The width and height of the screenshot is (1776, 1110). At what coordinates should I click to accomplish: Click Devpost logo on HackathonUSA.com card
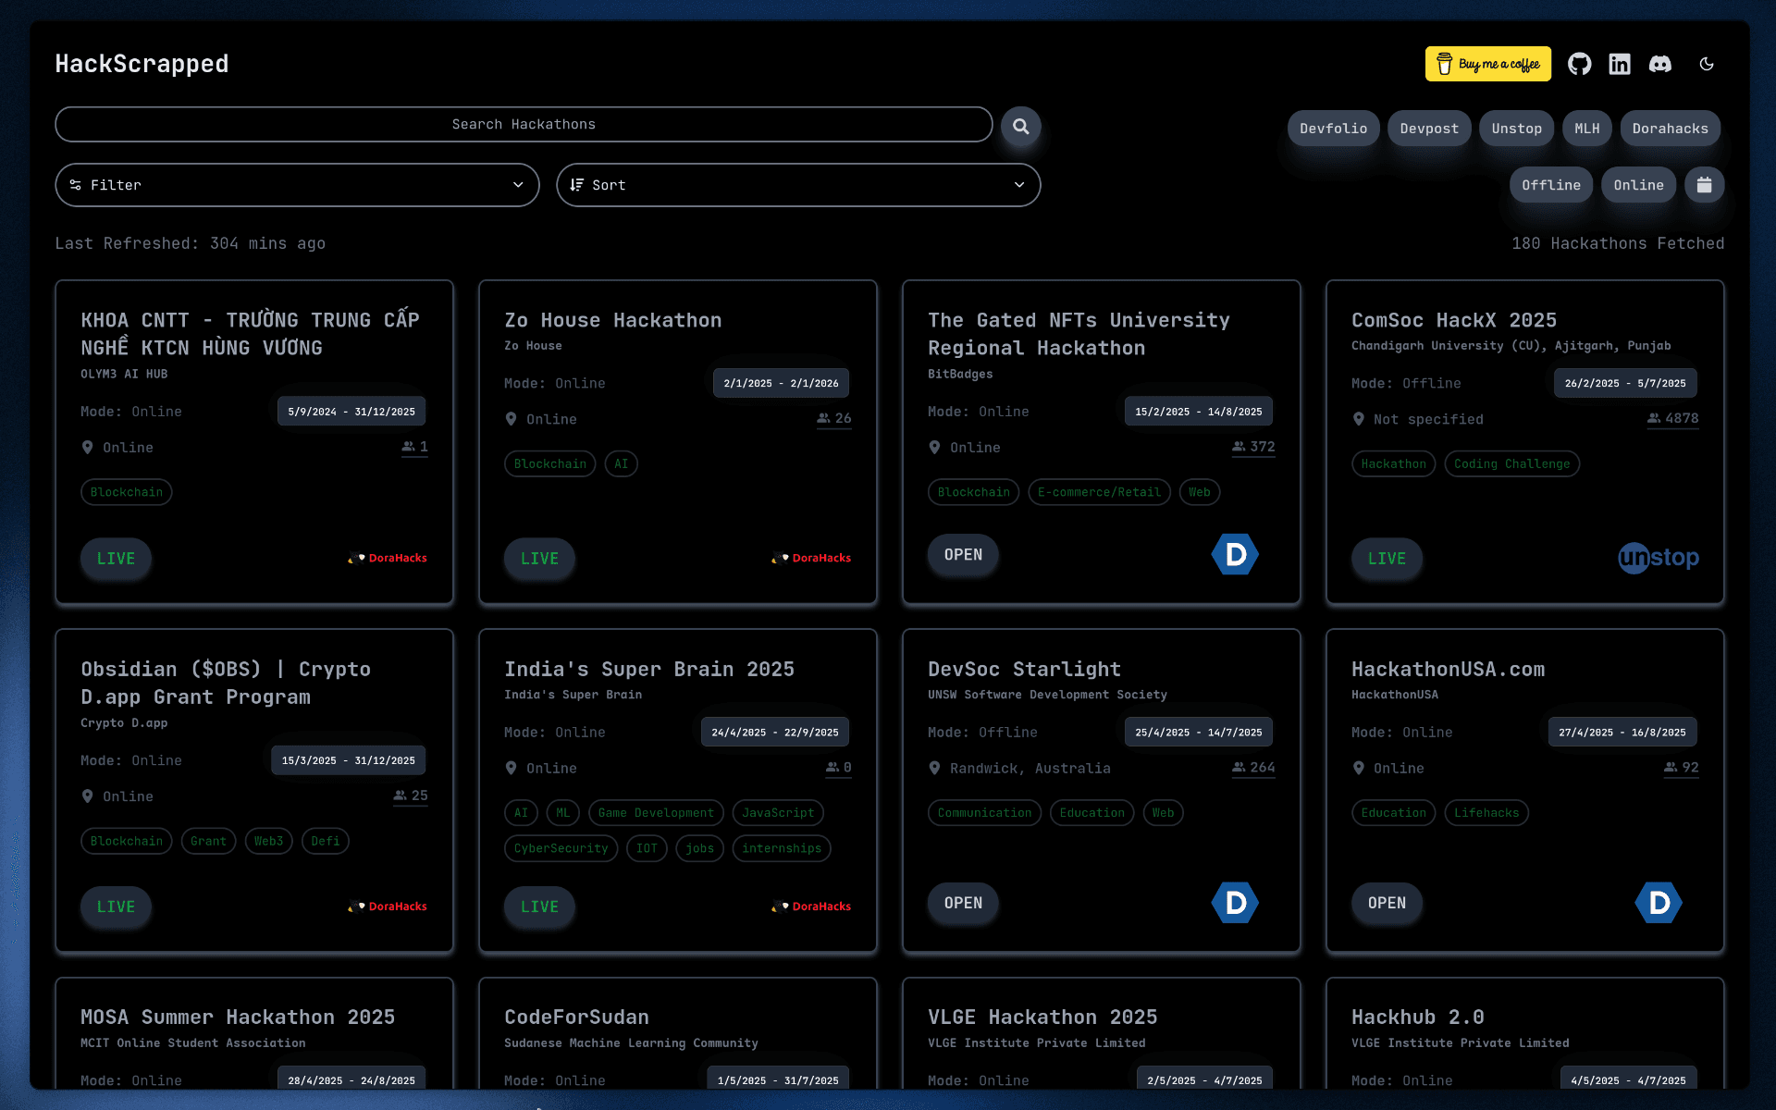pos(1659,903)
